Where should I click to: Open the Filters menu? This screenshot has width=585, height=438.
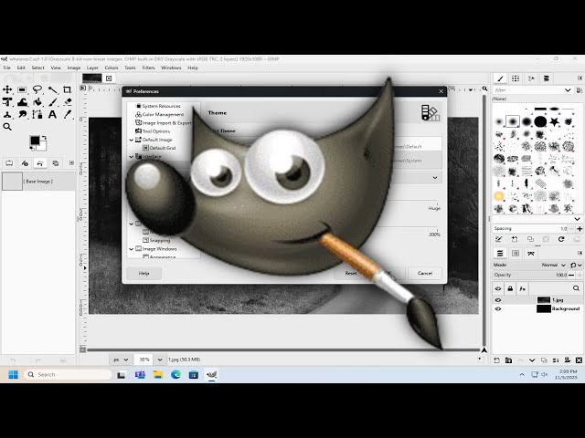pos(148,68)
